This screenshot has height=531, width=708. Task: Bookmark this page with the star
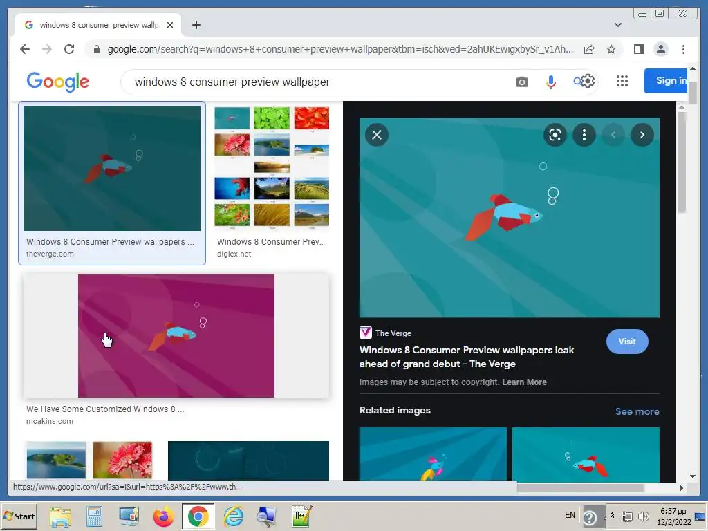(611, 49)
